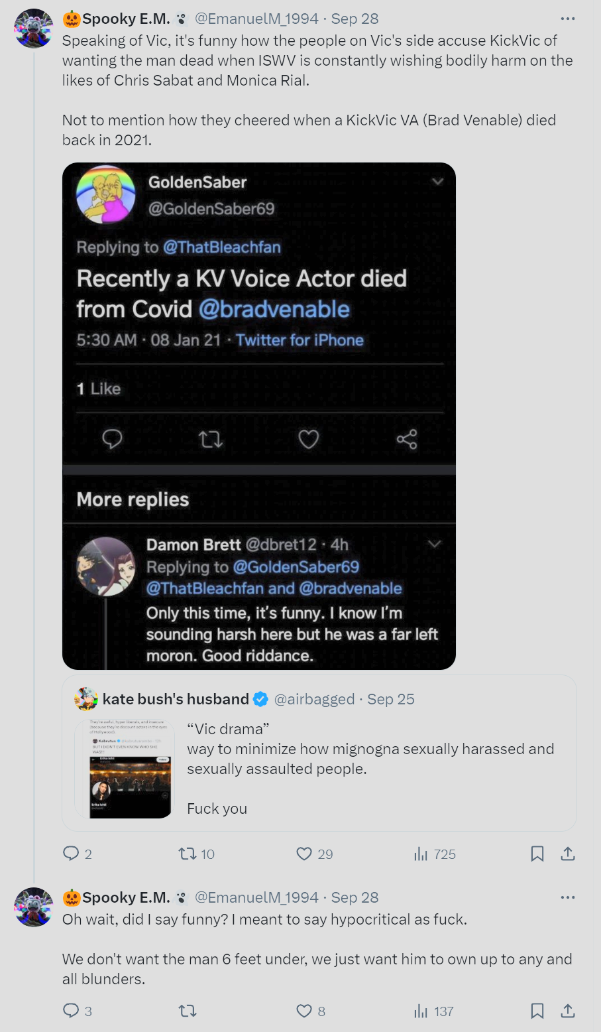
Task: Share the bottom tweet
Action: coord(568,1011)
